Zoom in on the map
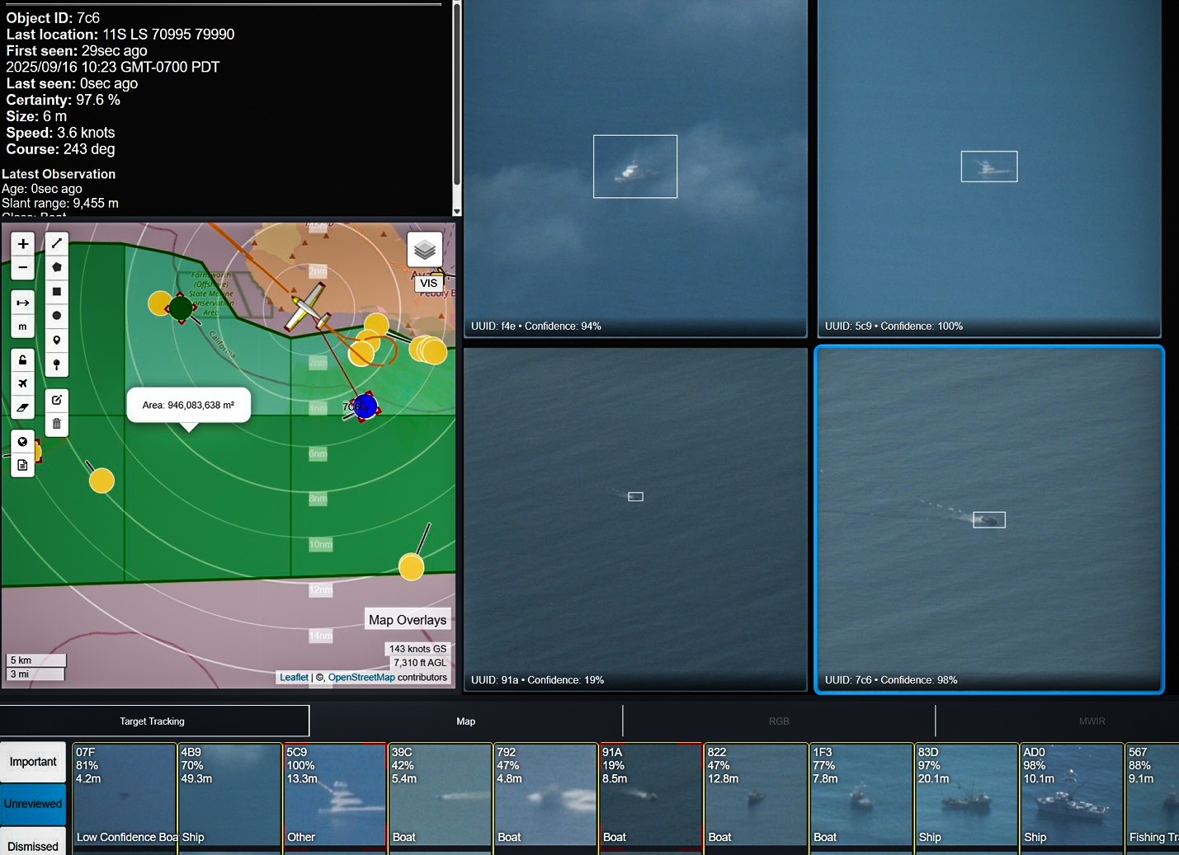1179x855 pixels. 22,243
